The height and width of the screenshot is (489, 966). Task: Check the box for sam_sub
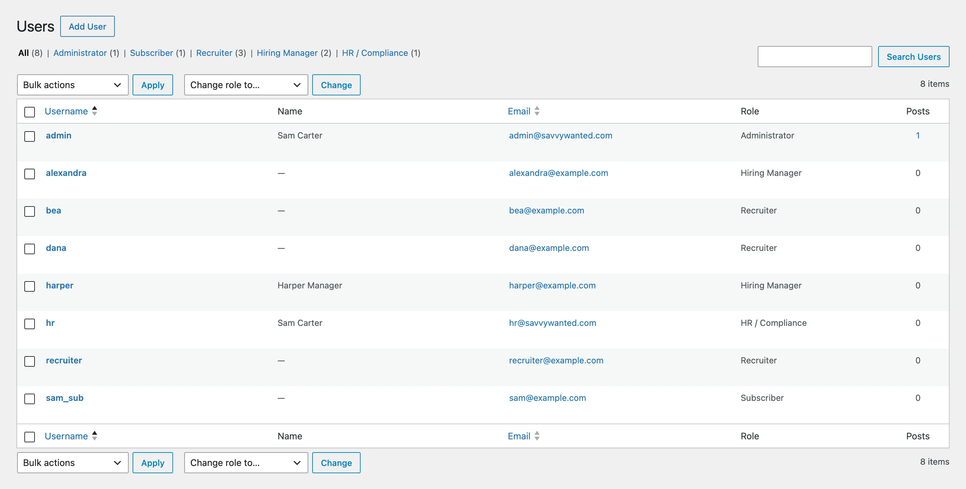[30, 399]
